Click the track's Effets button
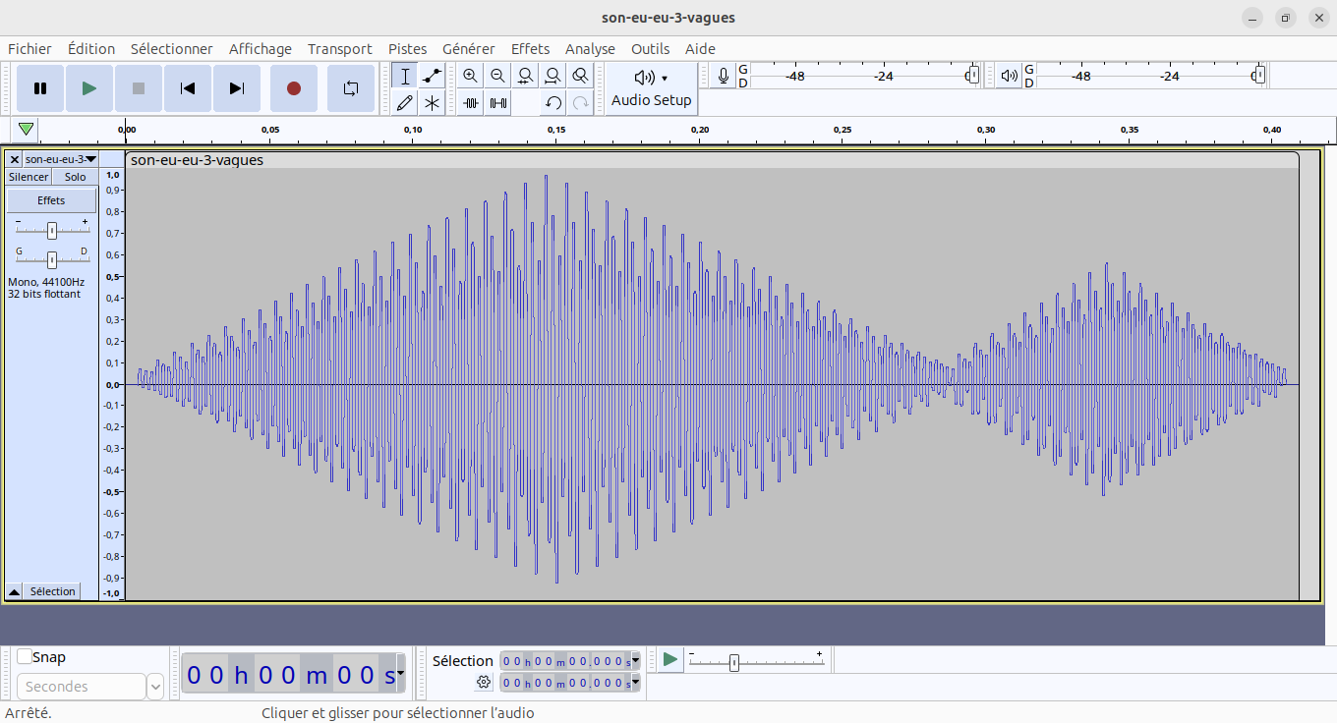This screenshot has width=1337, height=723. 51,200
